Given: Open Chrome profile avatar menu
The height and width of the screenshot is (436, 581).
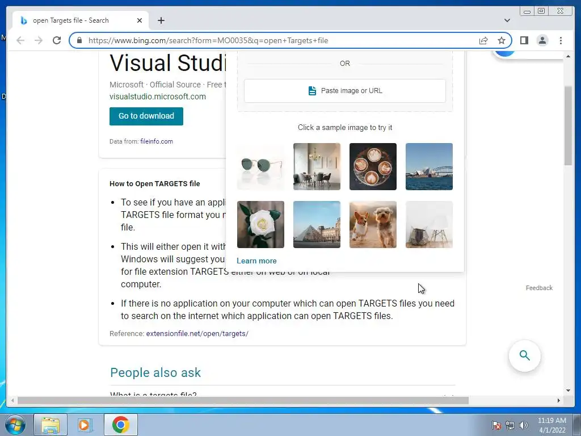Looking at the screenshot, I should [542, 40].
